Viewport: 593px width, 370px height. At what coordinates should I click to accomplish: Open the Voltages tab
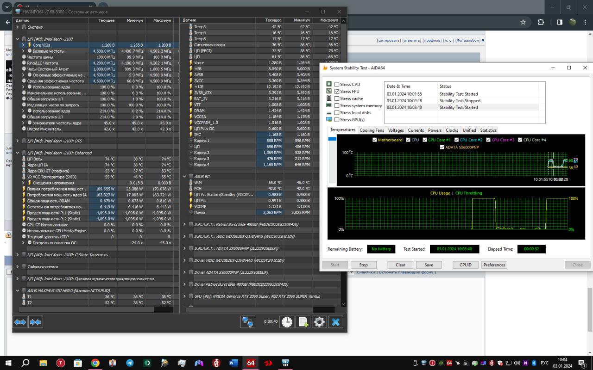point(396,130)
